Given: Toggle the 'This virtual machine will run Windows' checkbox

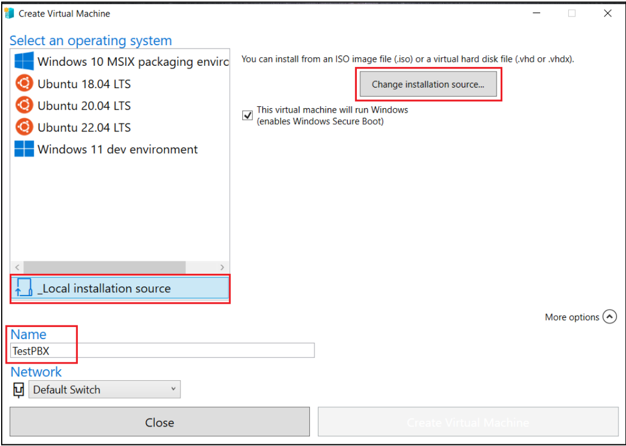Looking at the screenshot, I should (247, 116).
